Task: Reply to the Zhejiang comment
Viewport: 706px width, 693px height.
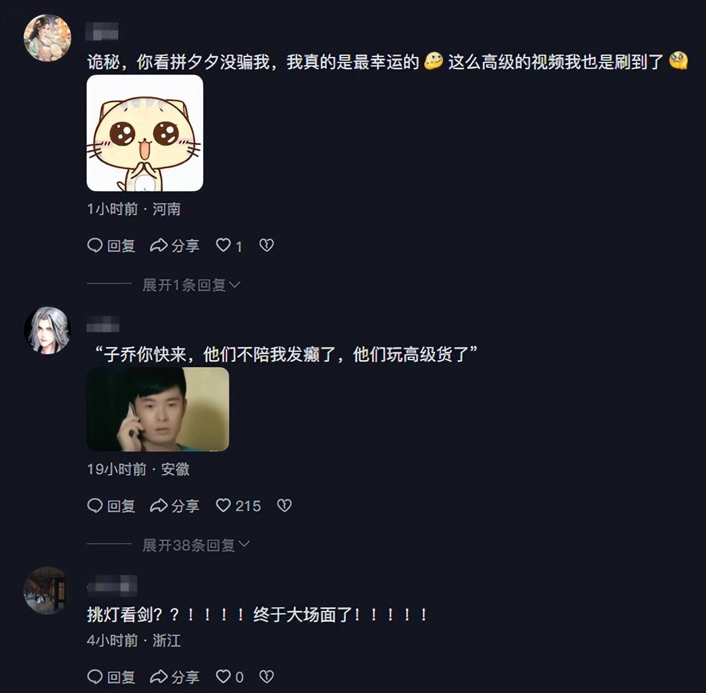Action: coord(111,676)
